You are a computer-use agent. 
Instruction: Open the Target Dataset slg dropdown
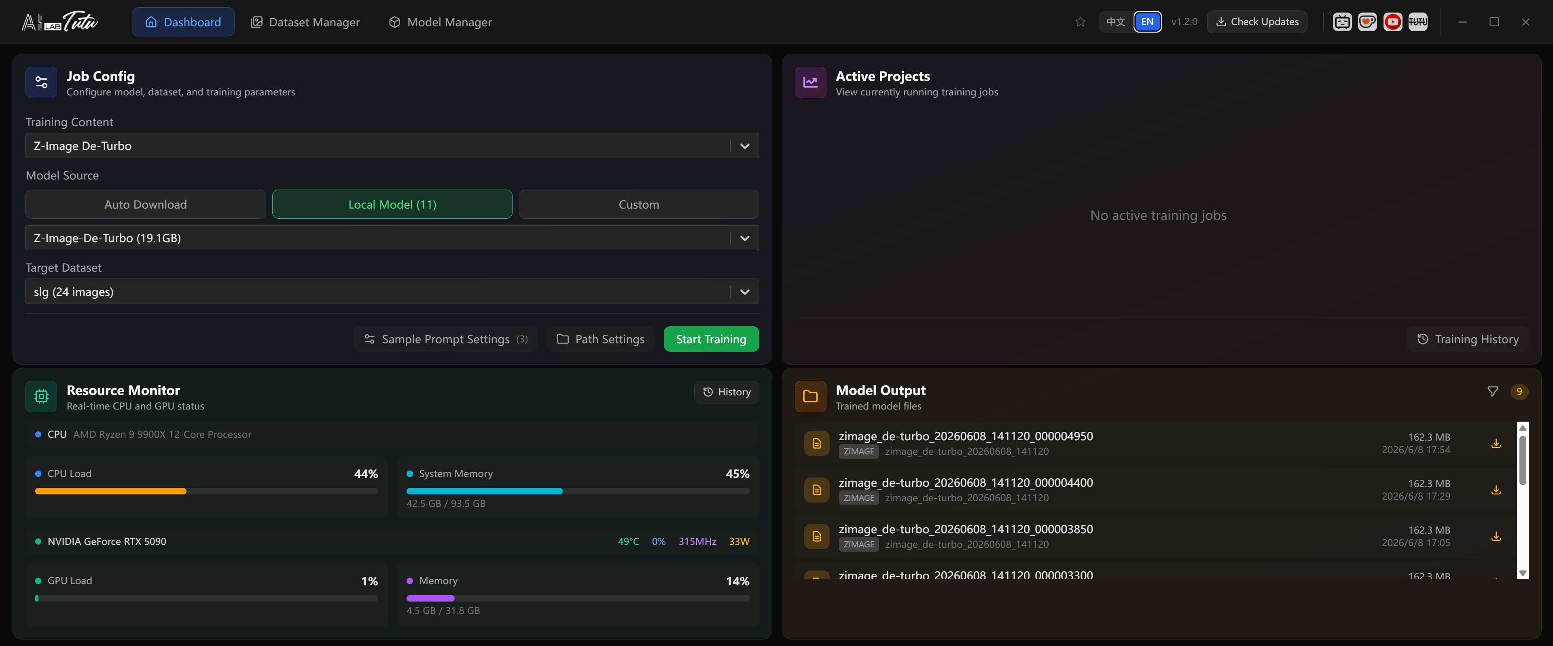pos(392,291)
